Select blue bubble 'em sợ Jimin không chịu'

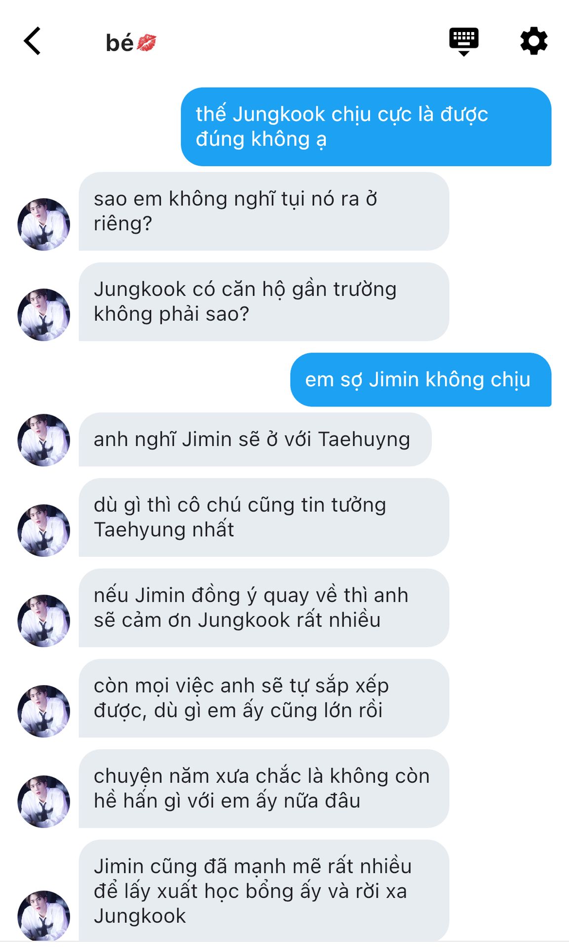(420, 380)
